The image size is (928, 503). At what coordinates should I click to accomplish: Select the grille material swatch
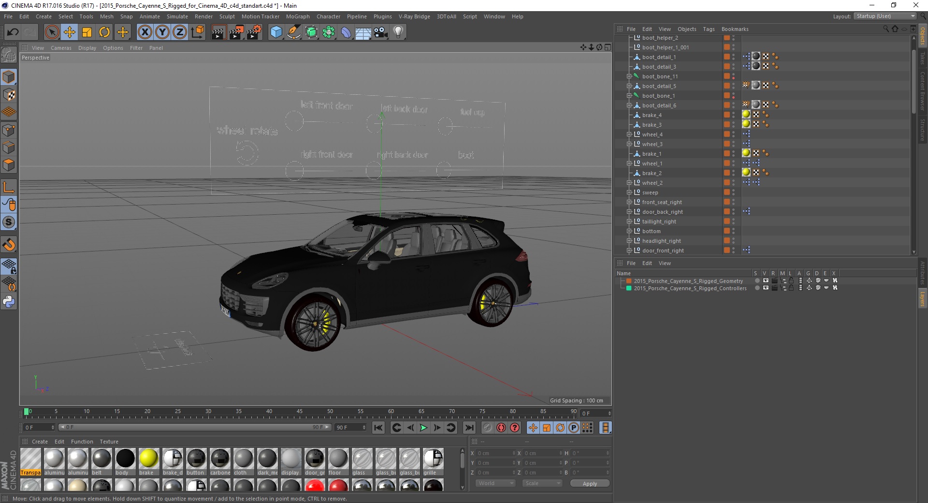pyautogui.click(x=433, y=462)
